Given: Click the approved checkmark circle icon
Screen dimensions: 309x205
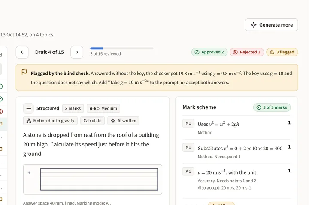Looking at the screenshot, I should tap(197, 52).
